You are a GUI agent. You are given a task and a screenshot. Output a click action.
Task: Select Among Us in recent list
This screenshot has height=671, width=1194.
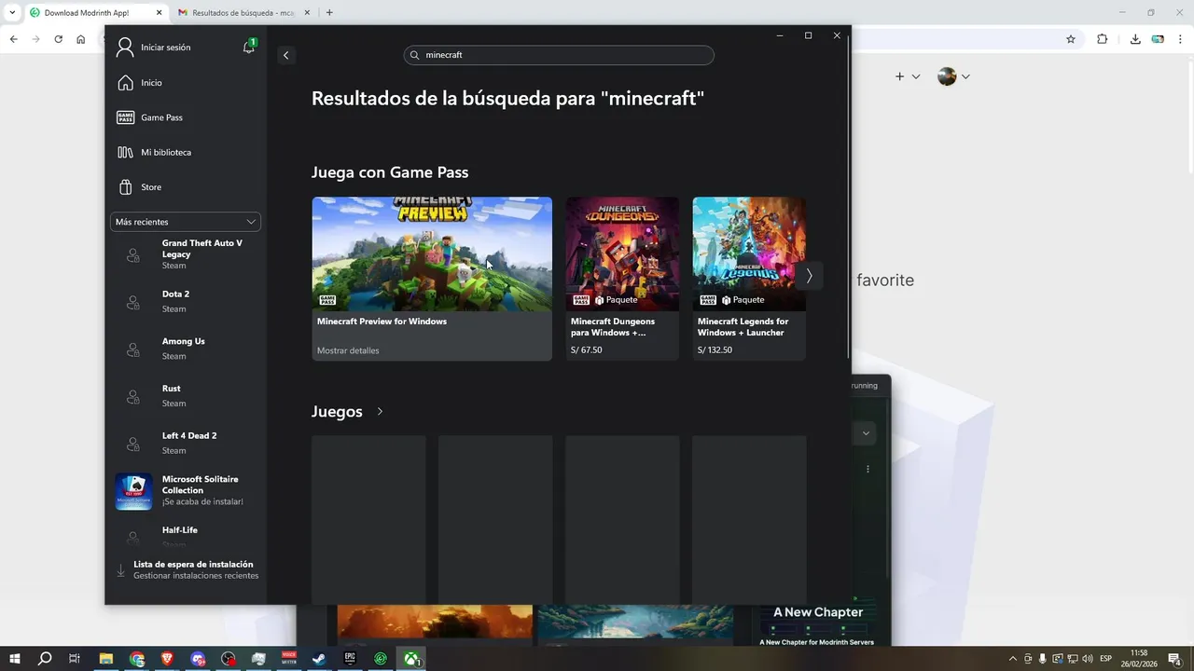click(x=186, y=349)
